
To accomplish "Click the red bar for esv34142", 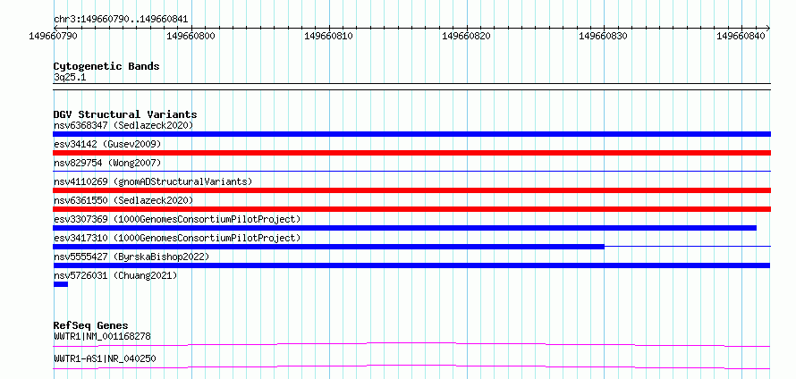I will pos(411,153).
